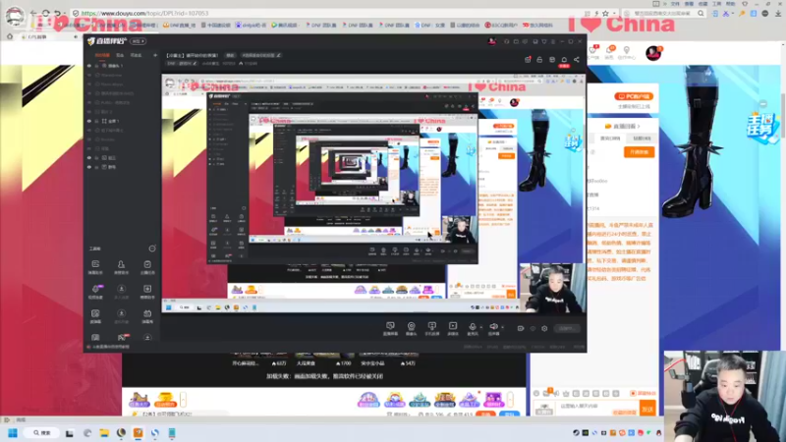The image size is (786, 442).
Task: Add a new scene with the plus icon
Action: (155, 55)
